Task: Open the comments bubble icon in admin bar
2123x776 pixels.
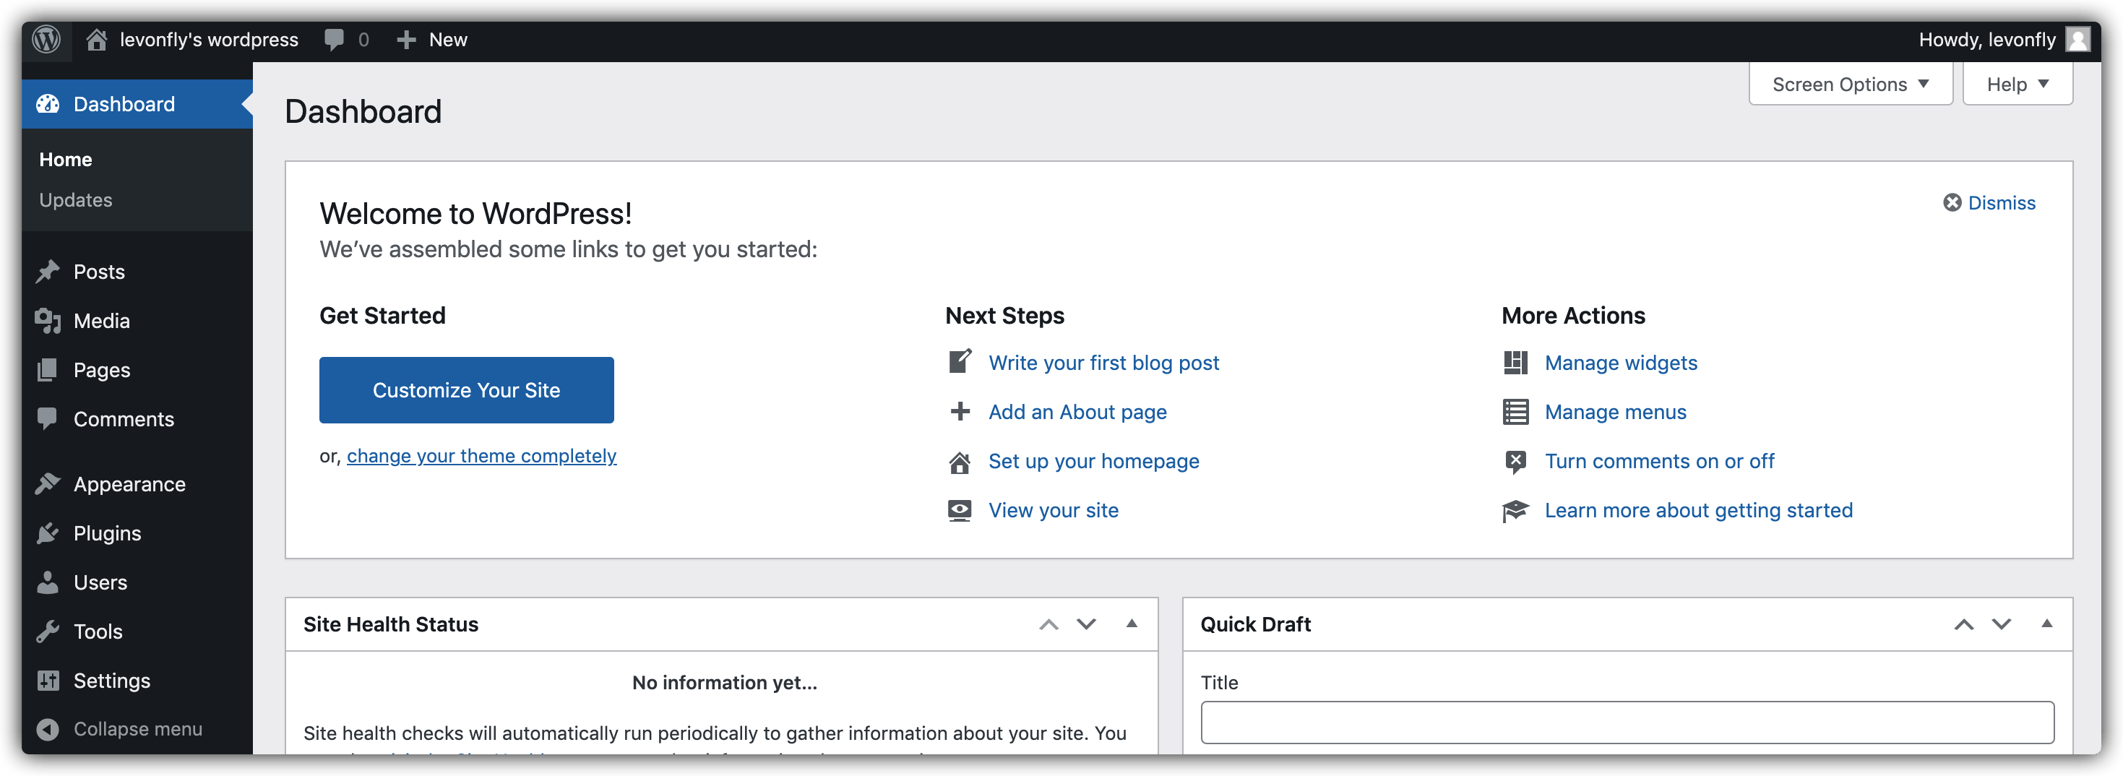Action: point(334,40)
